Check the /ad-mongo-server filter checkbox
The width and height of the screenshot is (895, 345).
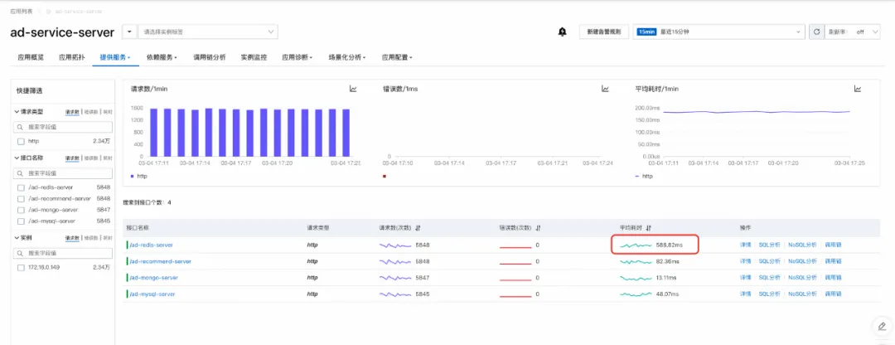pyautogui.click(x=21, y=210)
